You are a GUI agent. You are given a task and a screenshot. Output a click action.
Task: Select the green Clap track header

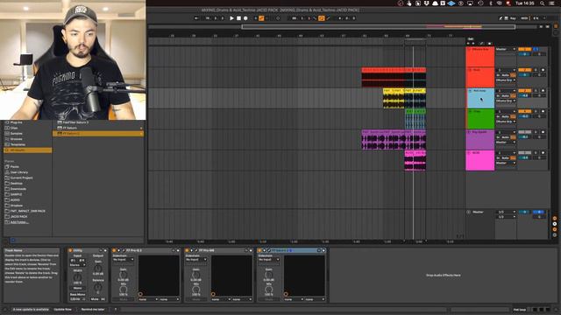tap(480, 119)
